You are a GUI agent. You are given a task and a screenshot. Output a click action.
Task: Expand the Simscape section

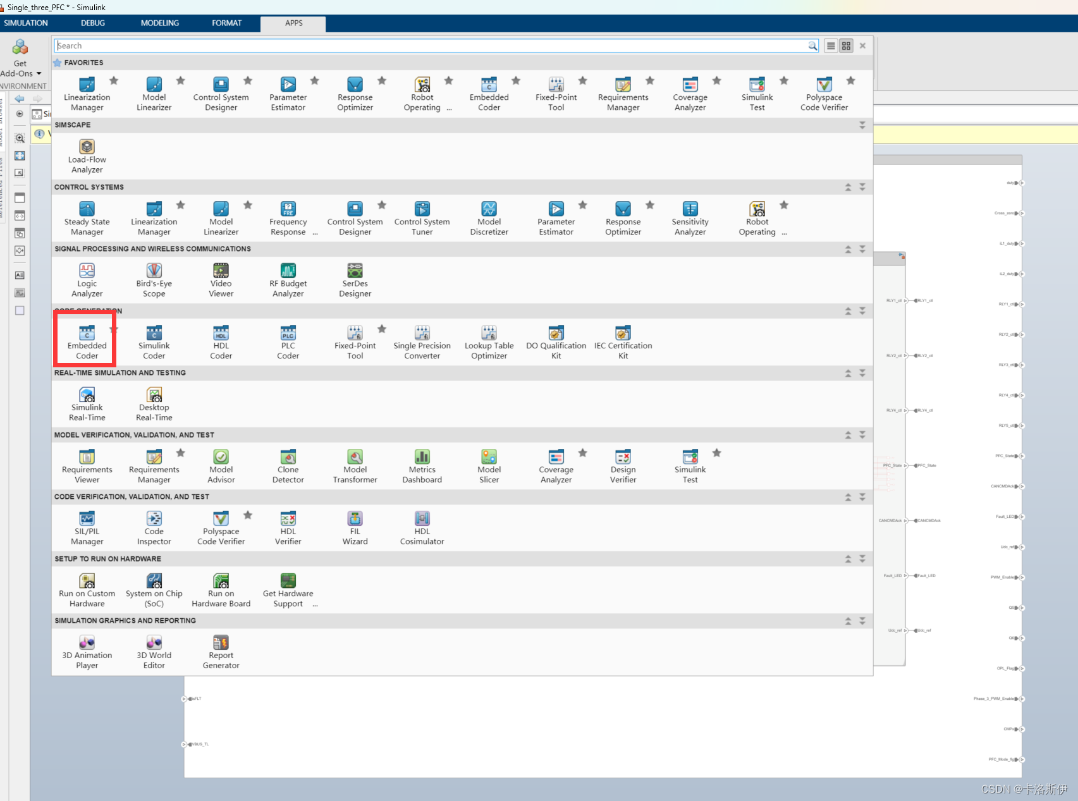tap(862, 125)
